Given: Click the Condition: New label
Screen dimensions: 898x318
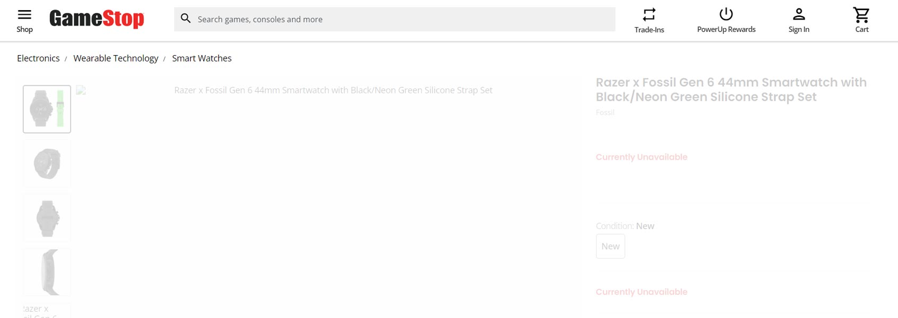Looking at the screenshot, I should tap(625, 226).
